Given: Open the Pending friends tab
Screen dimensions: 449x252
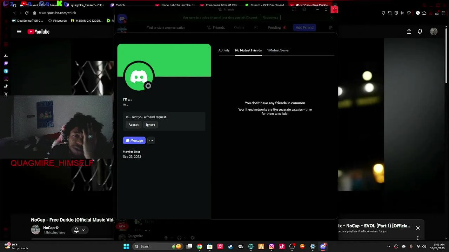Looking at the screenshot, I should click(276, 27).
